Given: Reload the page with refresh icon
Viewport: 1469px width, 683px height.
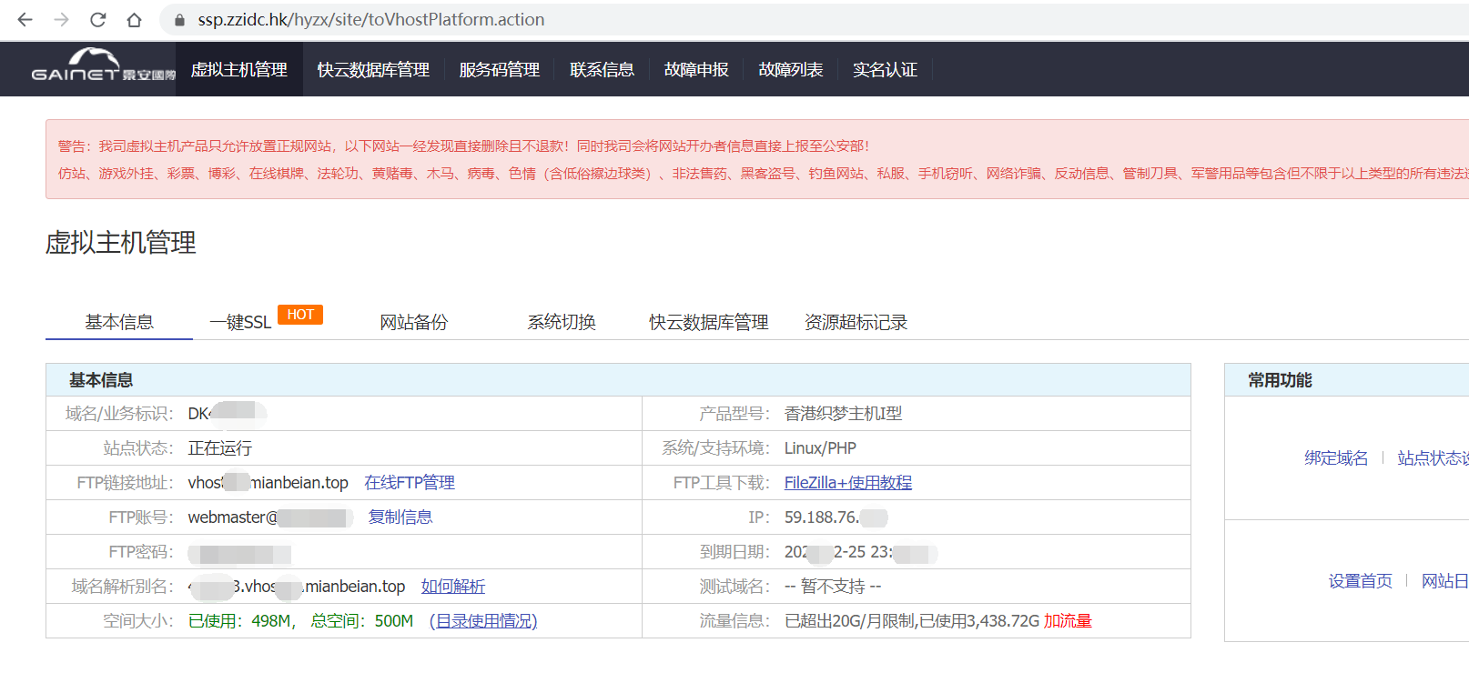Looking at the screenshot, I should pos(98,19).
